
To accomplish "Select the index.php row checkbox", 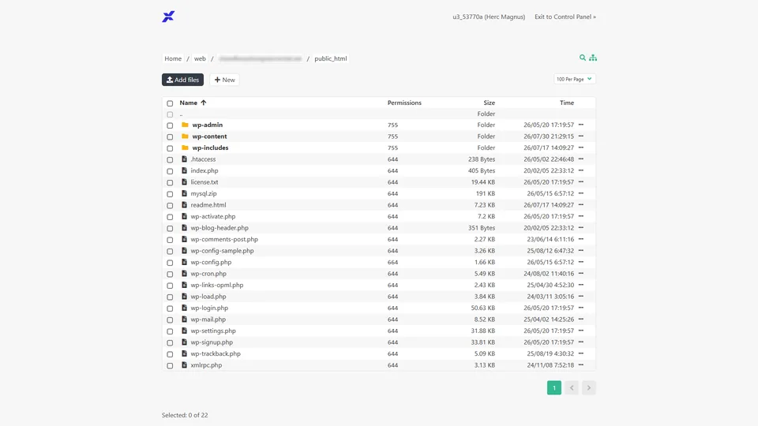I will [x=170, y=171].
